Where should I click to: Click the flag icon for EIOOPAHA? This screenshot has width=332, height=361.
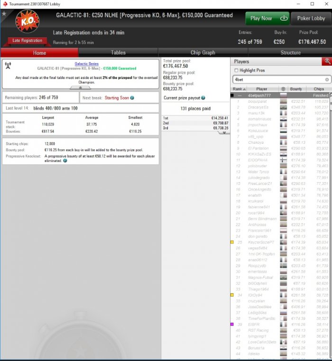click(x=283, y=160)
